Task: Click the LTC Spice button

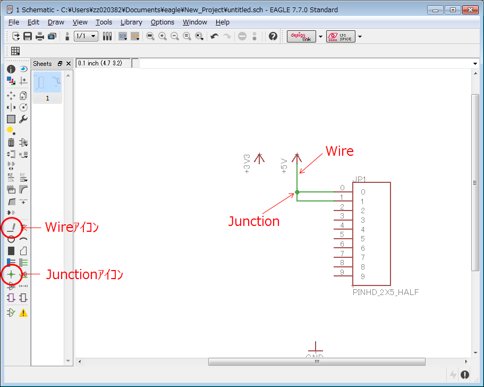Action: pyautogui.click(x=341, y=37)
